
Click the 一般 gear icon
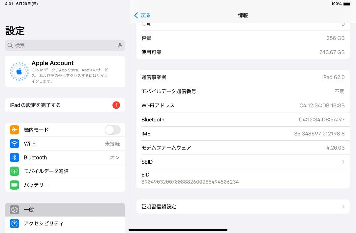click(14, 210)
